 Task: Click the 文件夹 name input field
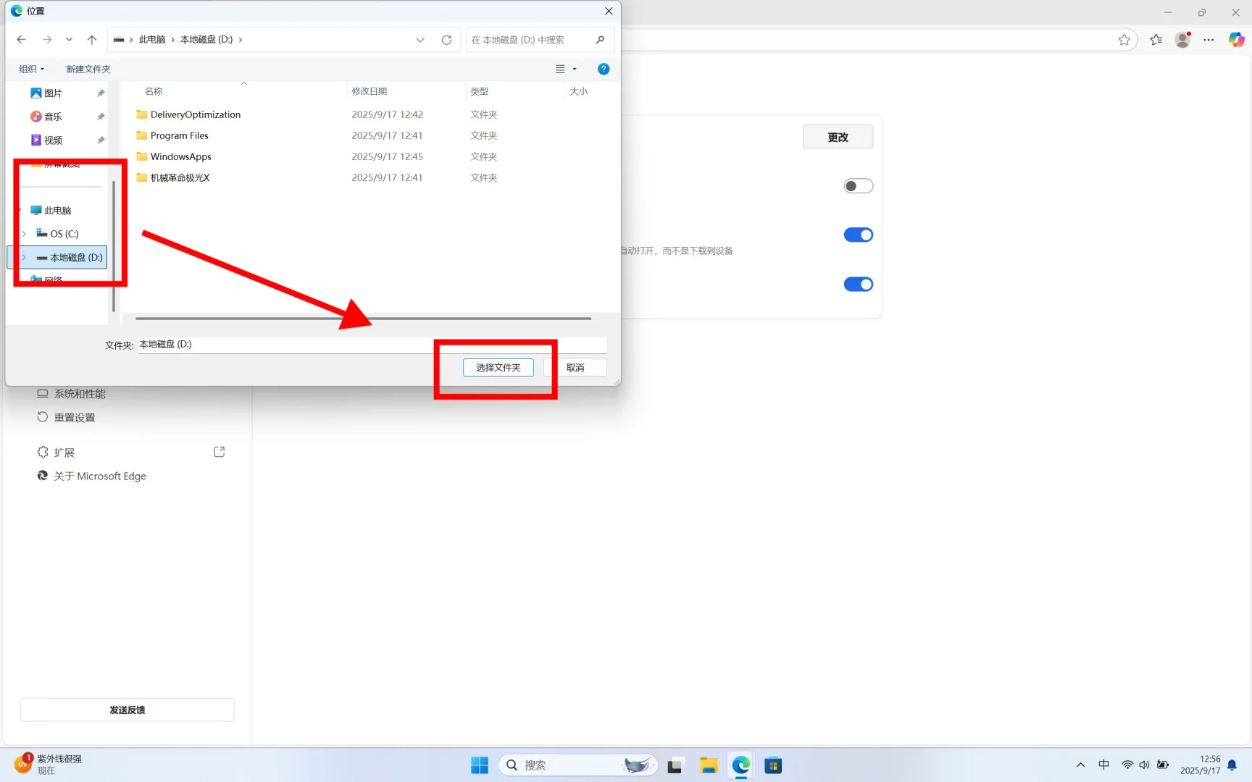tap(372, 345)
